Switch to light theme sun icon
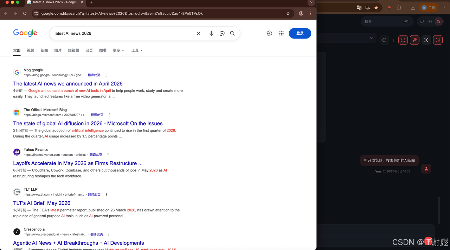Viewport: 450px width, 250px height. click(x=430, y=21)
